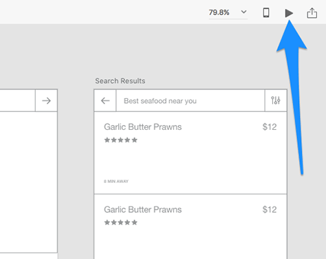
Task: Select the second card's $12 price
Action: (x=270, y=210)
